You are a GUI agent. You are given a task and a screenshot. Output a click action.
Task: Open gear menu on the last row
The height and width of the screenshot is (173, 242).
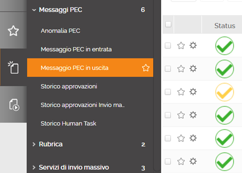pos(193,161)
